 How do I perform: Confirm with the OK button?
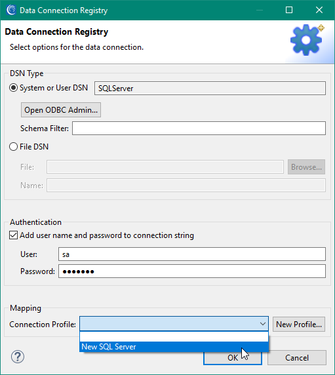(233, 358)
